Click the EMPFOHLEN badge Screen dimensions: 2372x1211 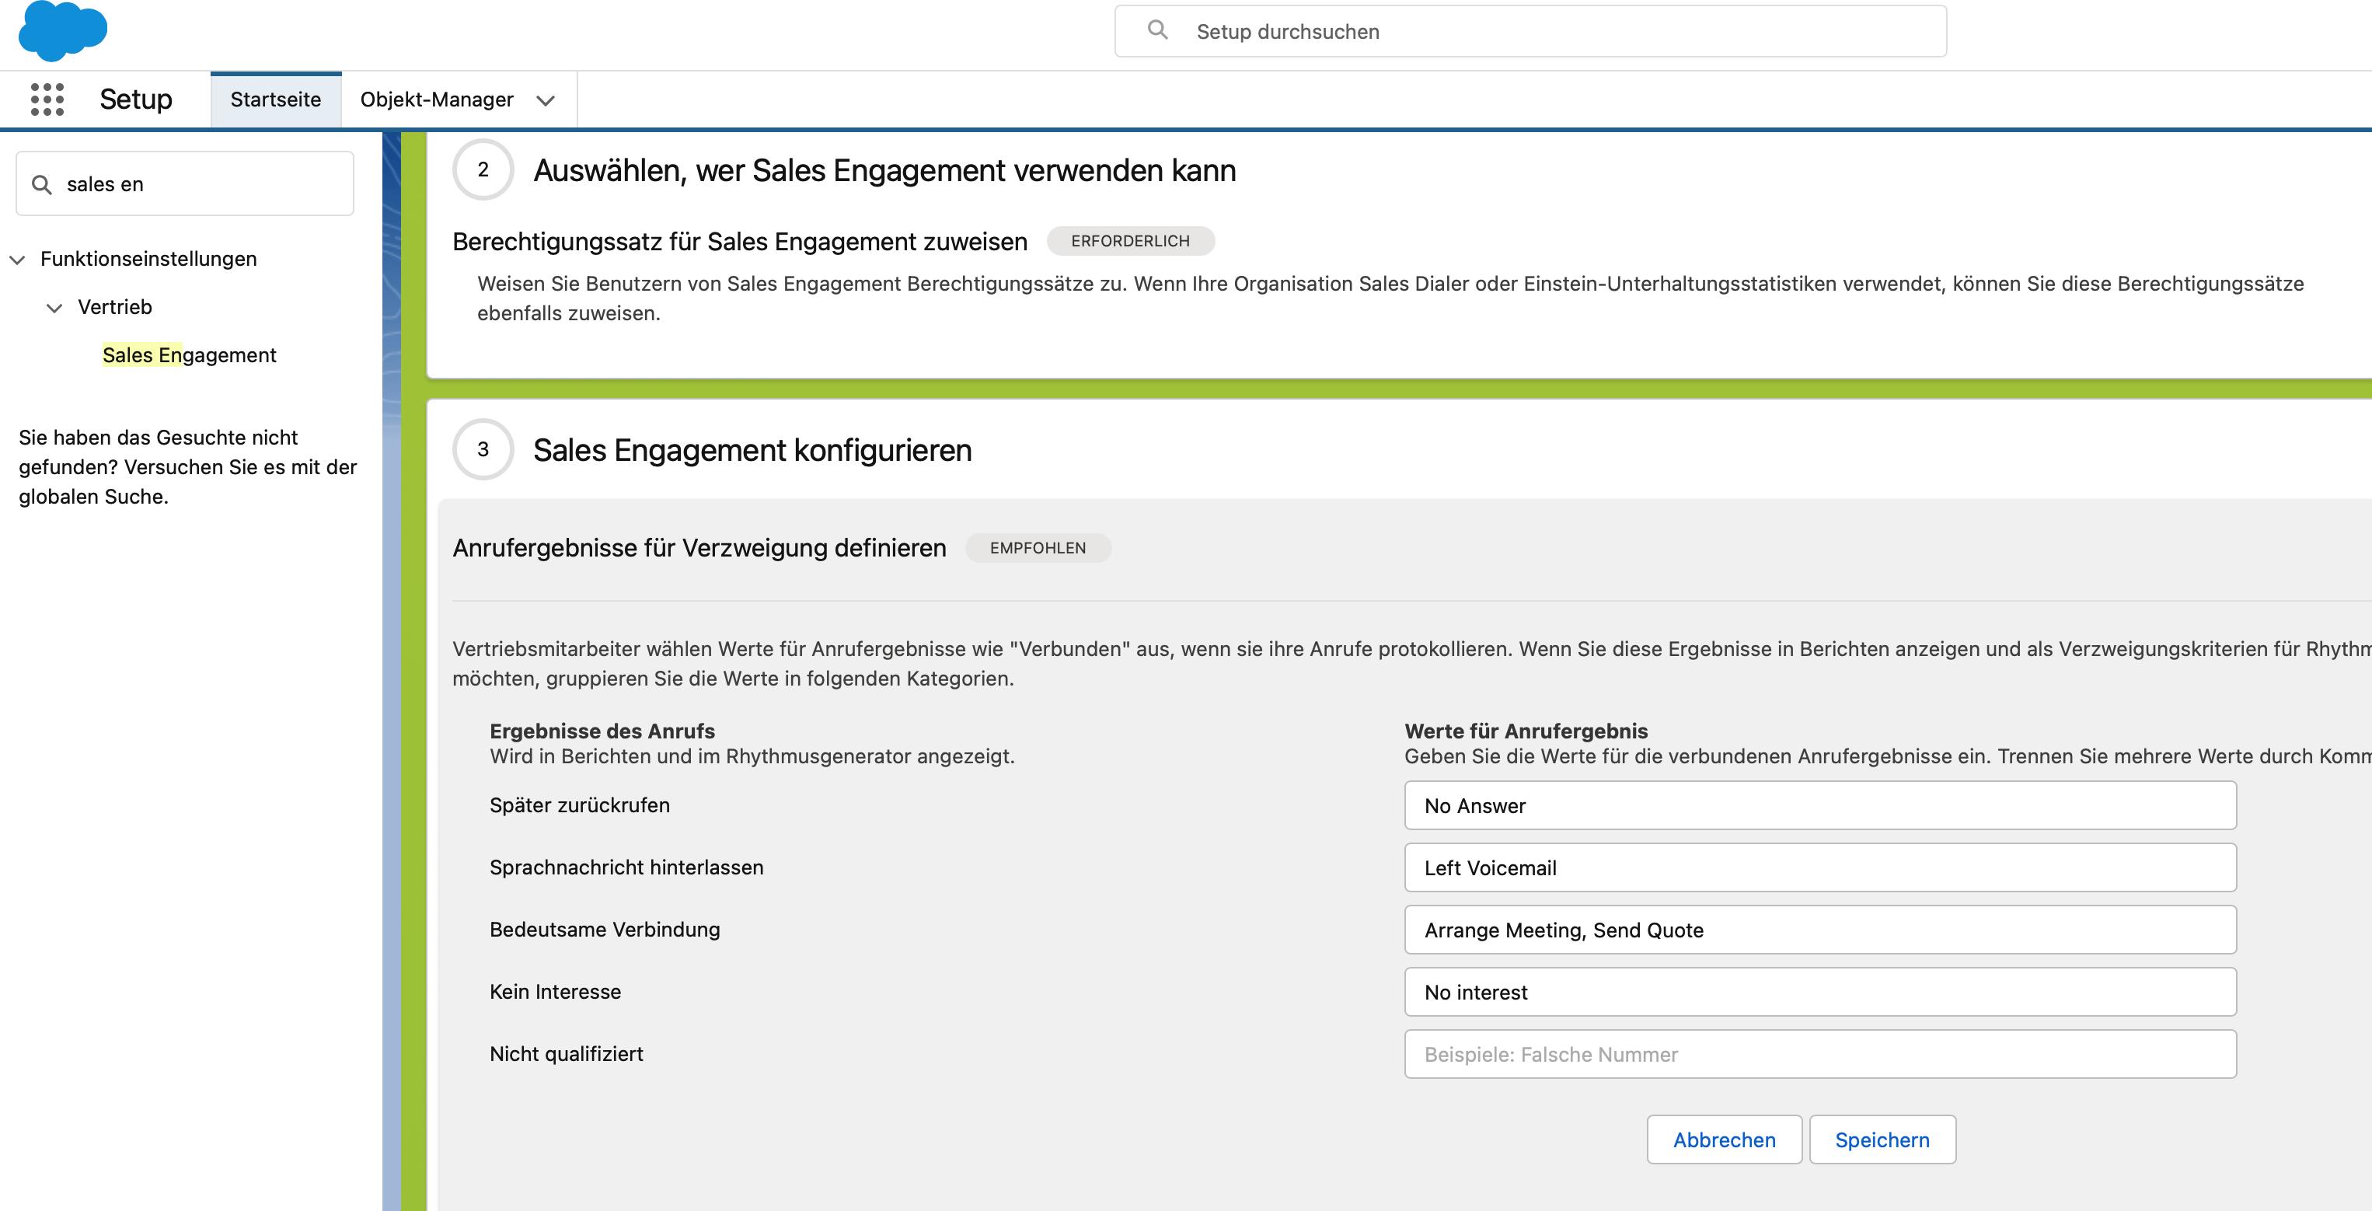pos(1038,548)
